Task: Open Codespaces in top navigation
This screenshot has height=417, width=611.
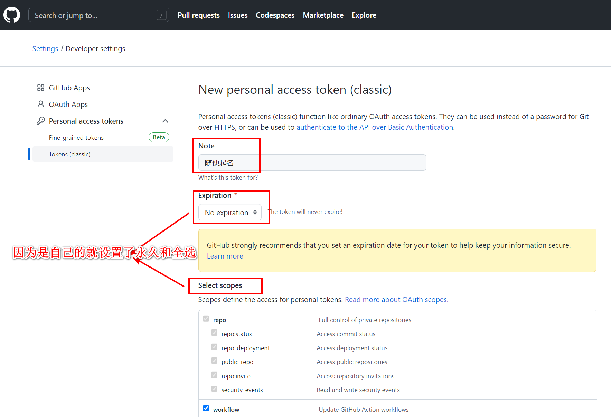Action: point(275,15)
